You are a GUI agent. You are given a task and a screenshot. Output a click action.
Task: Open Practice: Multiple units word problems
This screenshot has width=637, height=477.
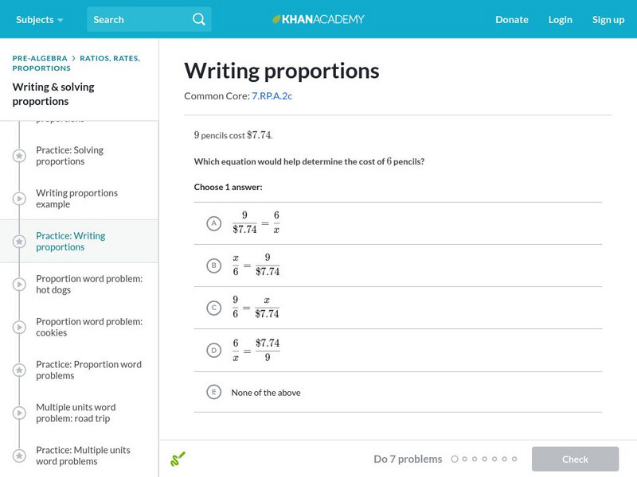[x=82, y=456]
